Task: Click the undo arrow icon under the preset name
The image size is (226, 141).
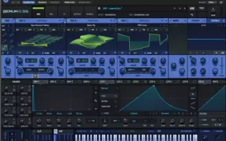Action: (191, 15)
